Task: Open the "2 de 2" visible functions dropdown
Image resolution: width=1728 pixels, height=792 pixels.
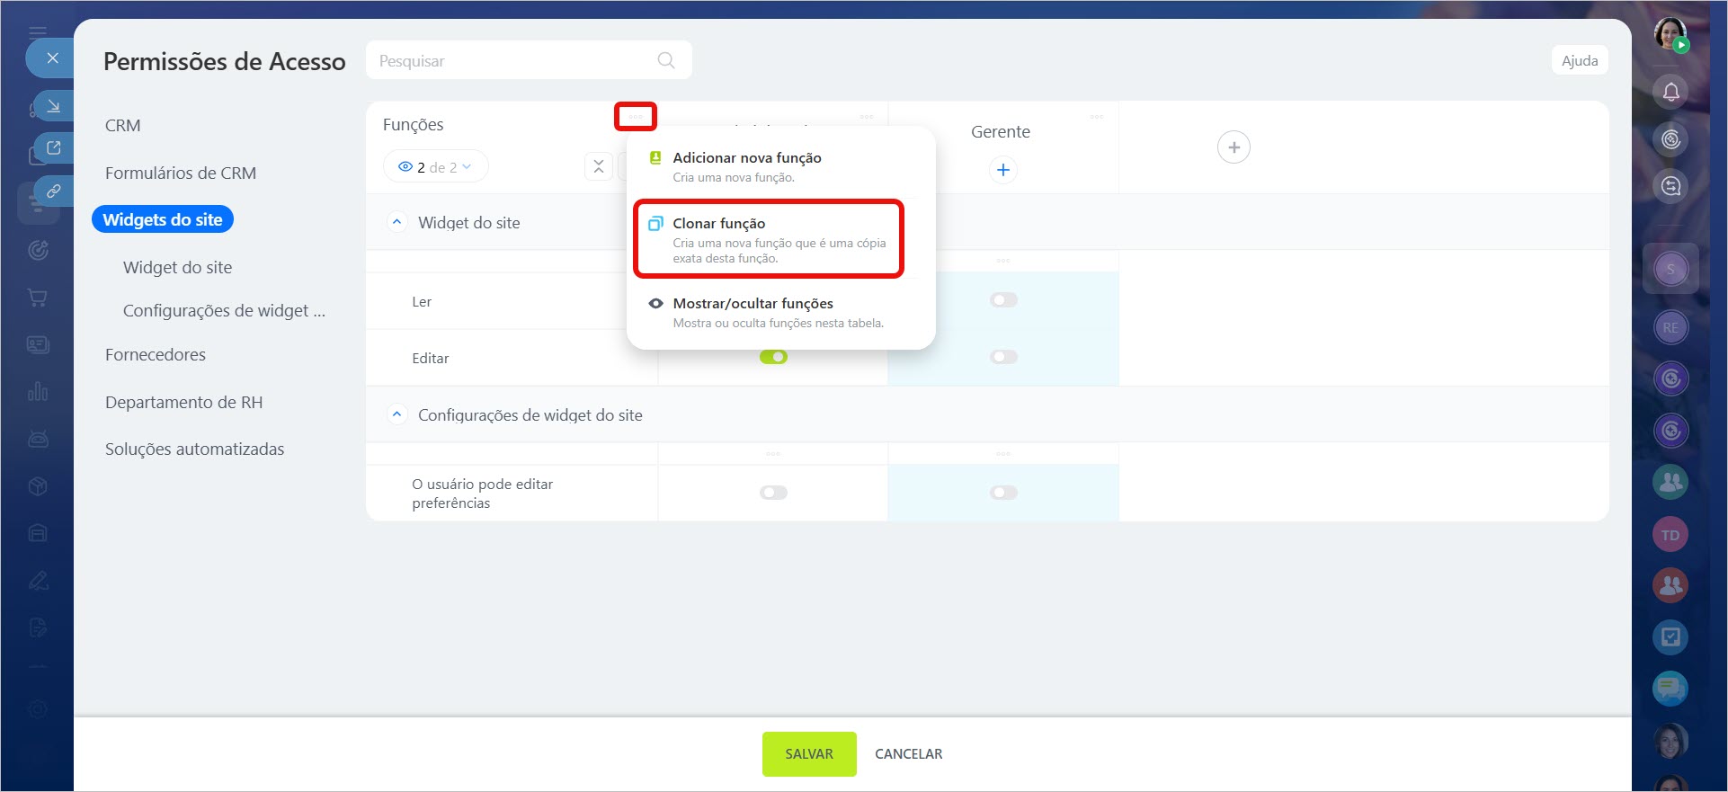Action: coord(435,167)
